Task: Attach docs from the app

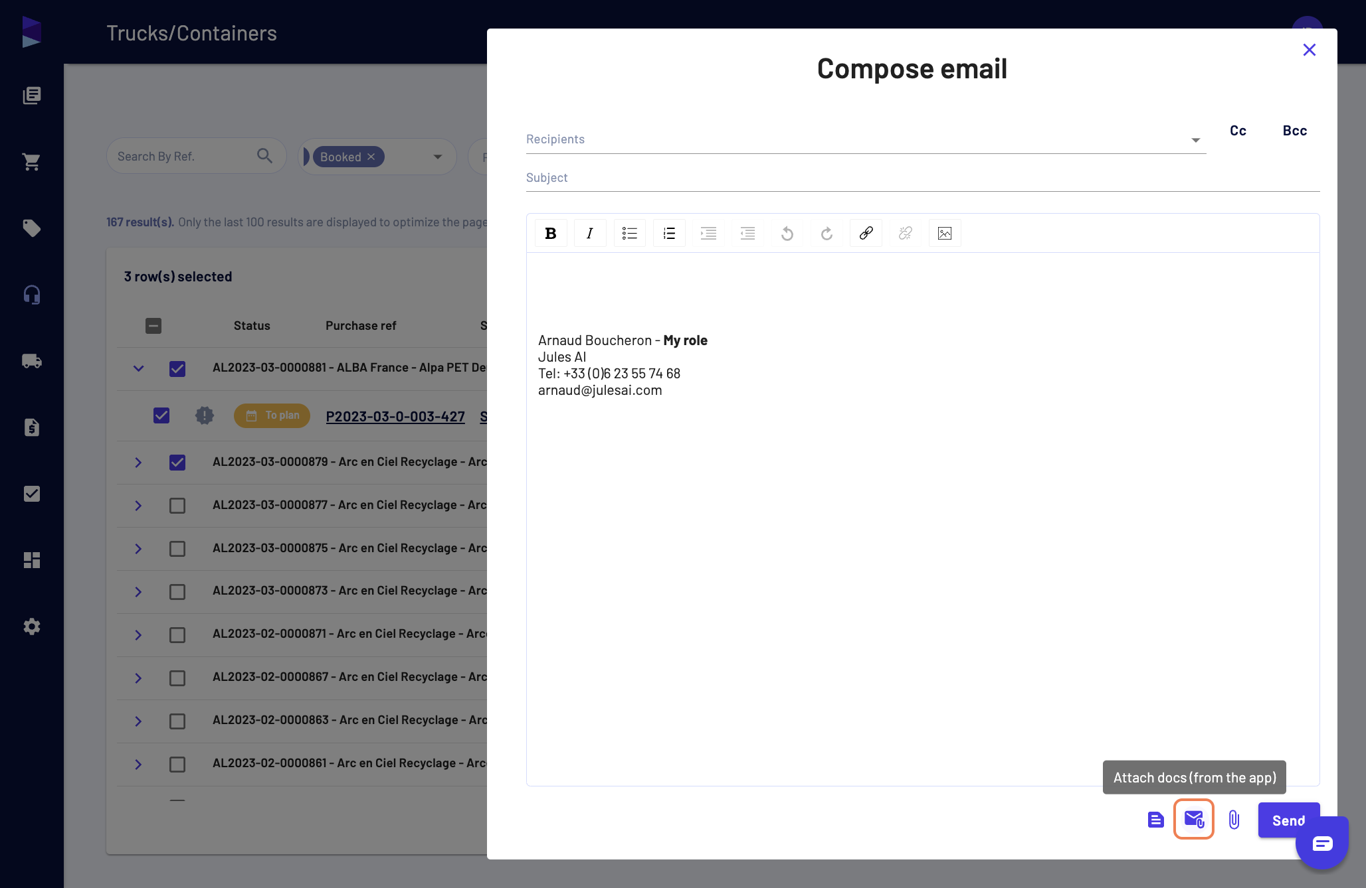Action: pos(1194,820)
